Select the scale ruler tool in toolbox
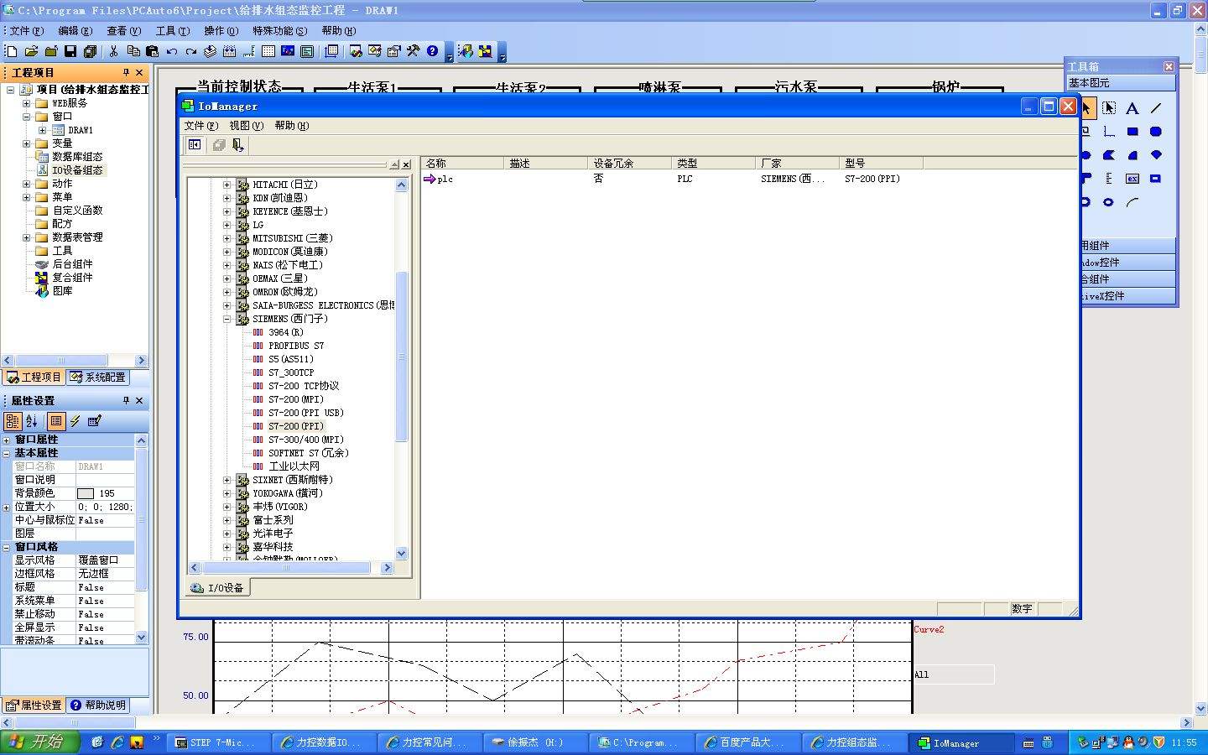This screenshot has height=755, width=1208. pyautogui.click(x=1109, y=179)
